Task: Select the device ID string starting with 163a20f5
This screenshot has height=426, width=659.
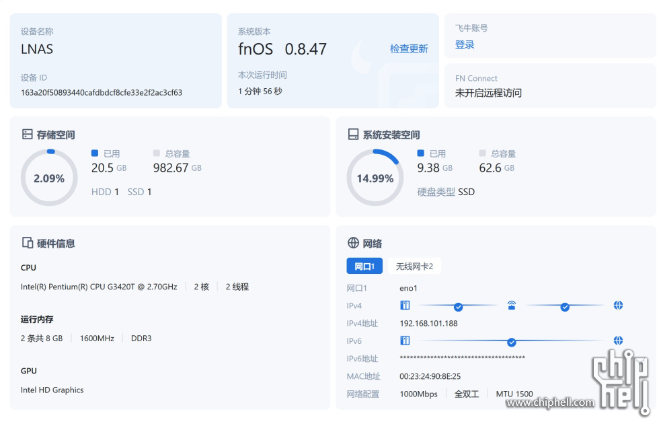Action: pyautogui.click(x=102, y=92)
